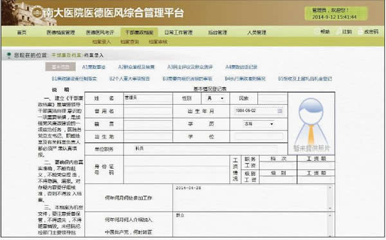
Task: Click the highlighted 基本信息 tab button
Action: pos(60,67)
